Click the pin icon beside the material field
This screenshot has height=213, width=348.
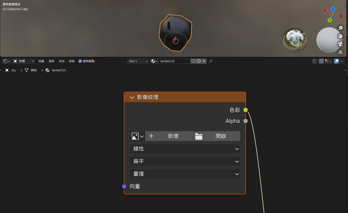coord(211,61)
